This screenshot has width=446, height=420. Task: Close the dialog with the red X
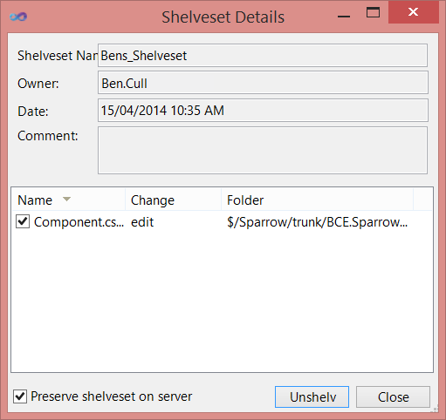click(x=413, y=12)
